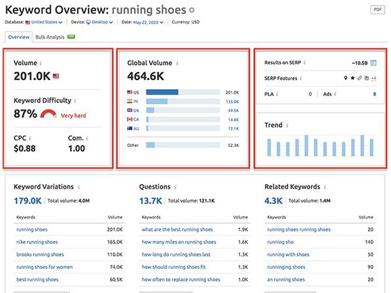Click the 179.0K keyword variations count
The image size is (391, 293).
point(28,201)
